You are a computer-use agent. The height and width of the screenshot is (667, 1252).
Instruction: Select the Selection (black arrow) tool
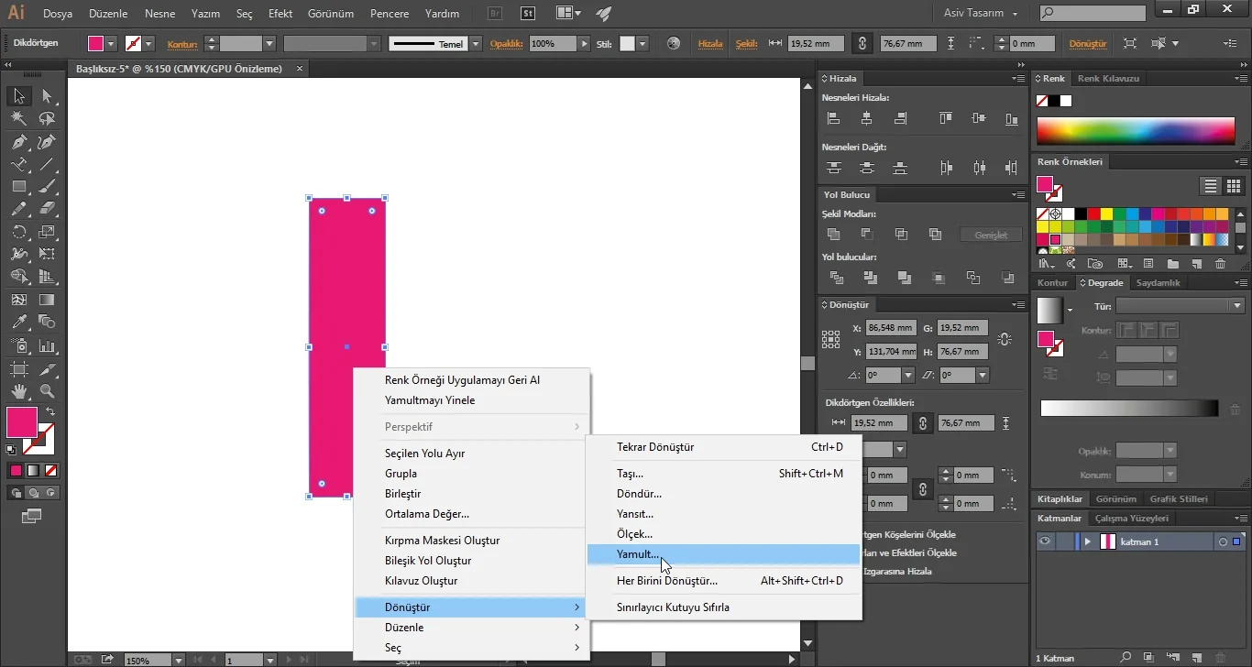click(18, 96)
